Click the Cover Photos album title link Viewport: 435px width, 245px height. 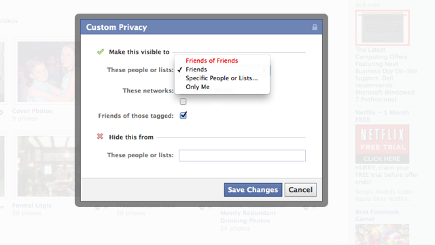click(32, 111)
